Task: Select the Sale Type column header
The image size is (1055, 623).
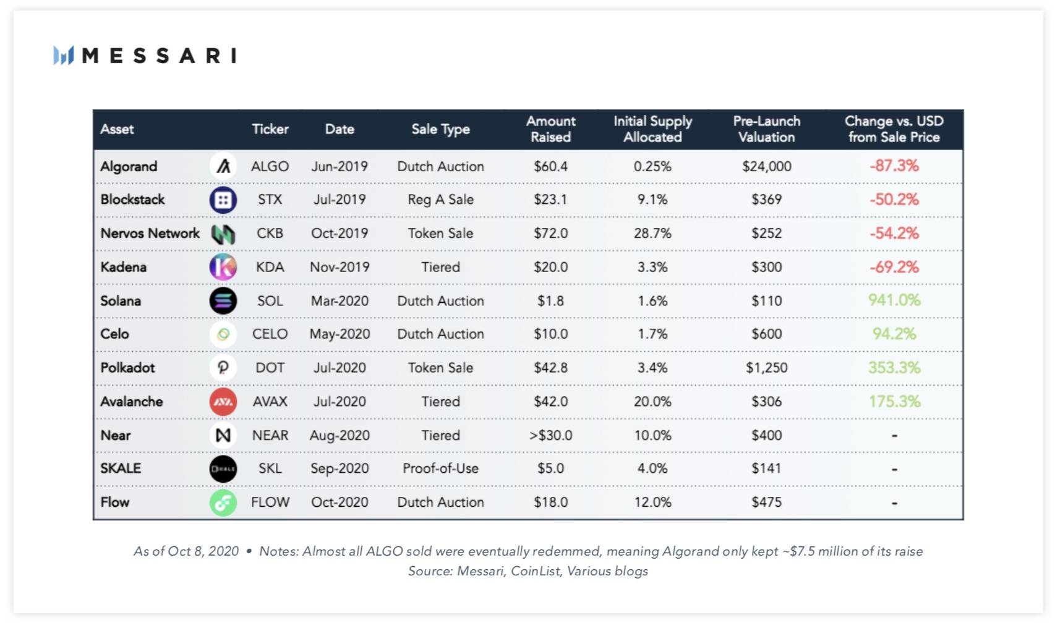Action: point(440,129)
